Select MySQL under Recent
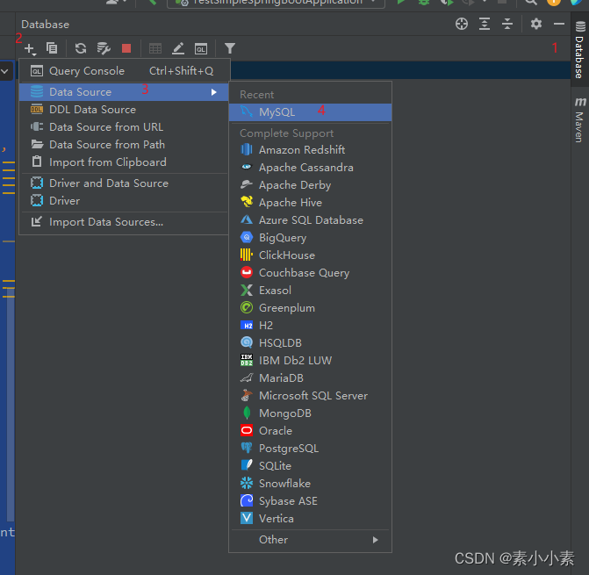Screen dimensions: 589x575 tap(310, 112)
